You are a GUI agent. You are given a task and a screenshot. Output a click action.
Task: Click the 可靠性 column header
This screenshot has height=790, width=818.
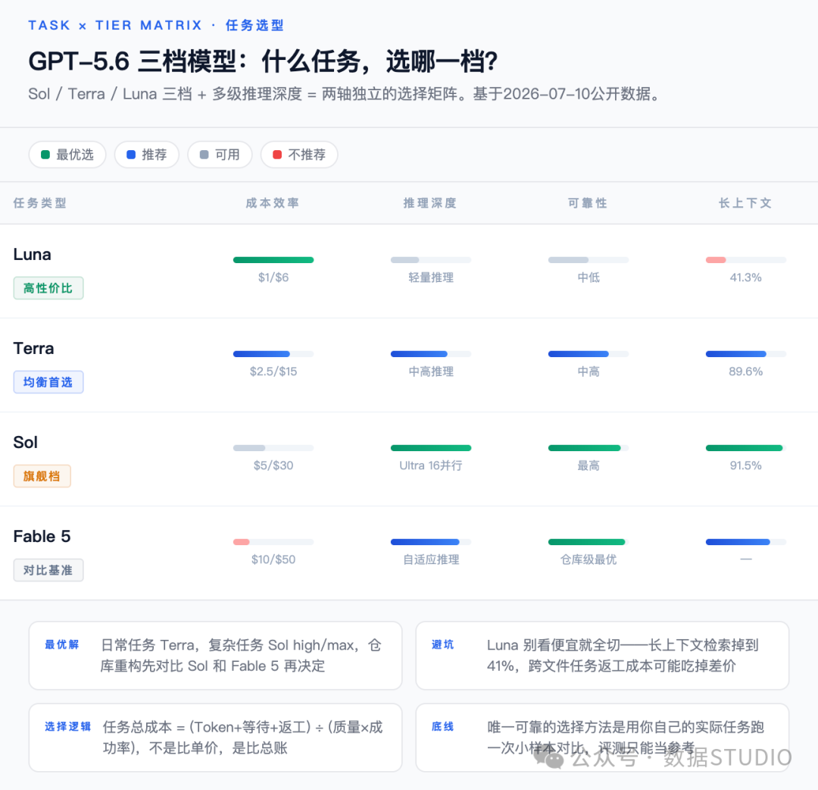[588, 203]
